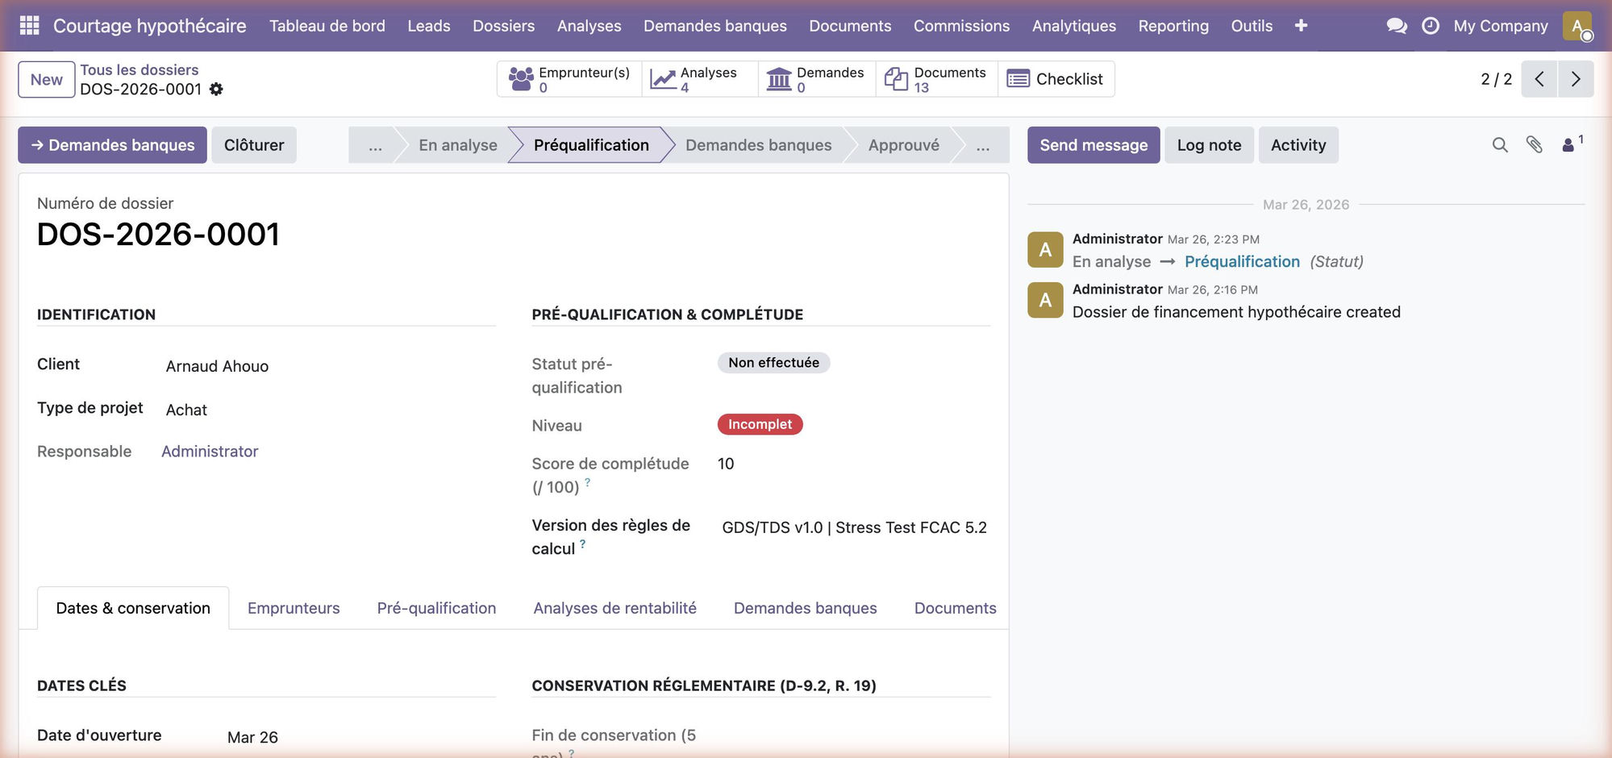Set status to En analyse stage
This screenshot has width=1612, height=758.
pyautogui.click(x=458, y=145)
